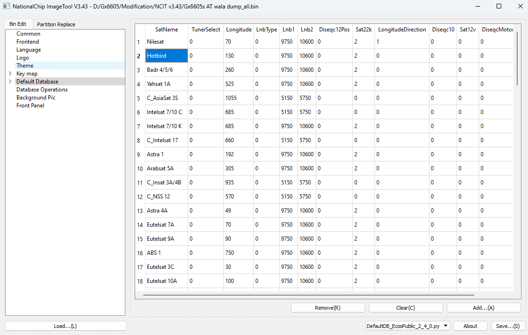Select the Theme tree item
This screenshot has height=335, width=528.
coord(25,65)
